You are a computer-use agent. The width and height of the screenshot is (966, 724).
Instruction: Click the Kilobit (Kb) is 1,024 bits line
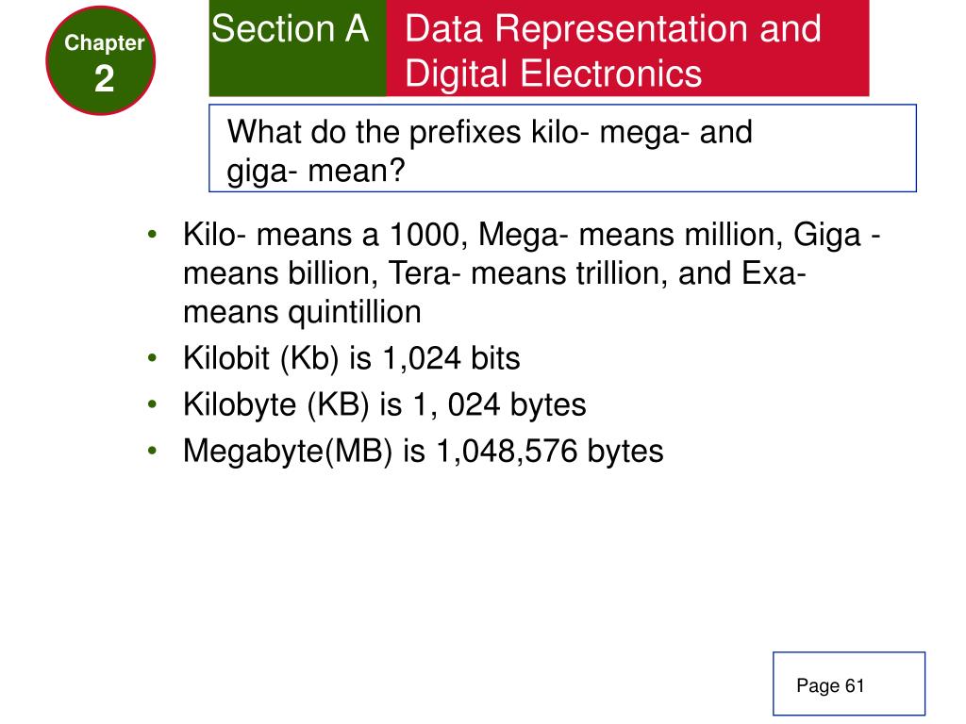tap(351, 358)
